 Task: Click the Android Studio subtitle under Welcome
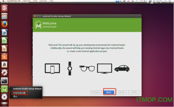50,27
